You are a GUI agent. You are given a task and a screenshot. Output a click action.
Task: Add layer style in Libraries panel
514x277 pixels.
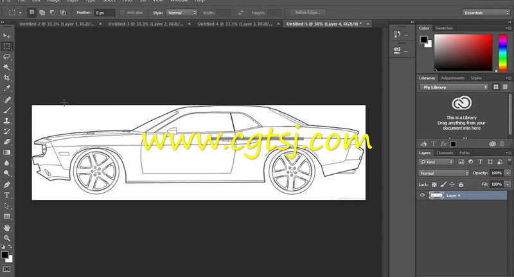pos(443,144)
